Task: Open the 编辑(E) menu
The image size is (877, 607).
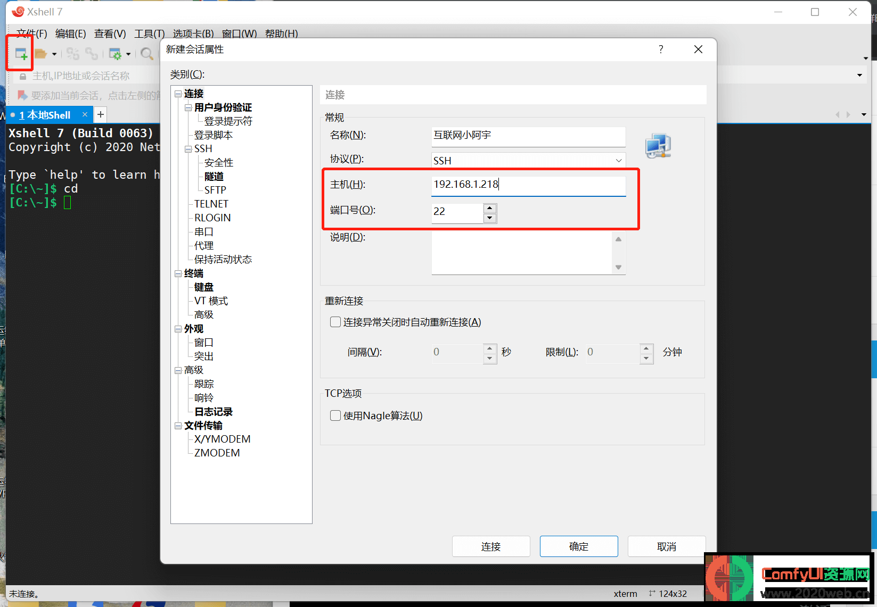Action: pos(71,34)
